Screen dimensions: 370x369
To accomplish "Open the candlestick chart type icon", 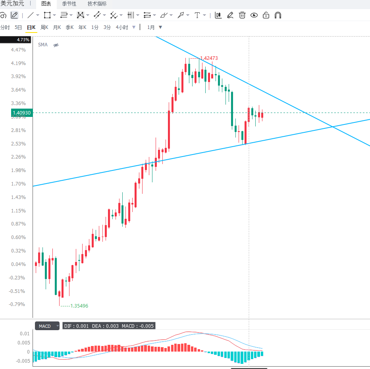I will click(218, 15).
